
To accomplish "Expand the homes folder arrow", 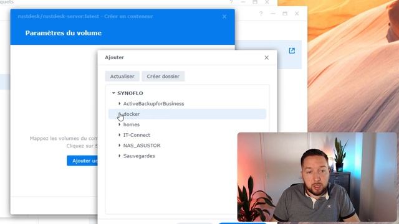I will coord(119,124).
